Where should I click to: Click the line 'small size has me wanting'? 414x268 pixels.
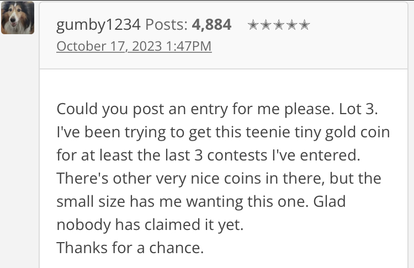pos(201,202)
